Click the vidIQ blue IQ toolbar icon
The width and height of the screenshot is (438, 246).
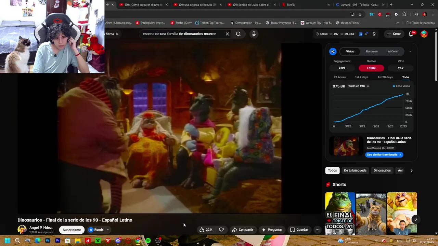[361, 34]
